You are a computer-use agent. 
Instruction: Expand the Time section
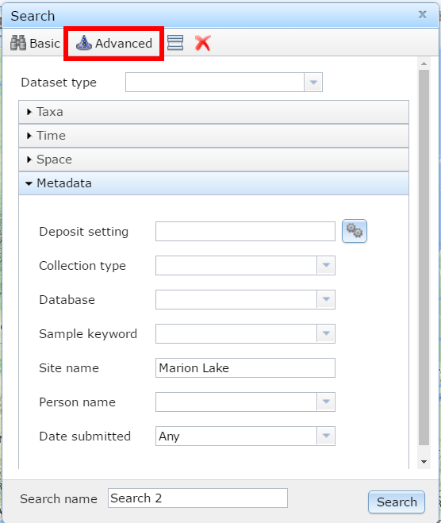click(x=213, y=136)
